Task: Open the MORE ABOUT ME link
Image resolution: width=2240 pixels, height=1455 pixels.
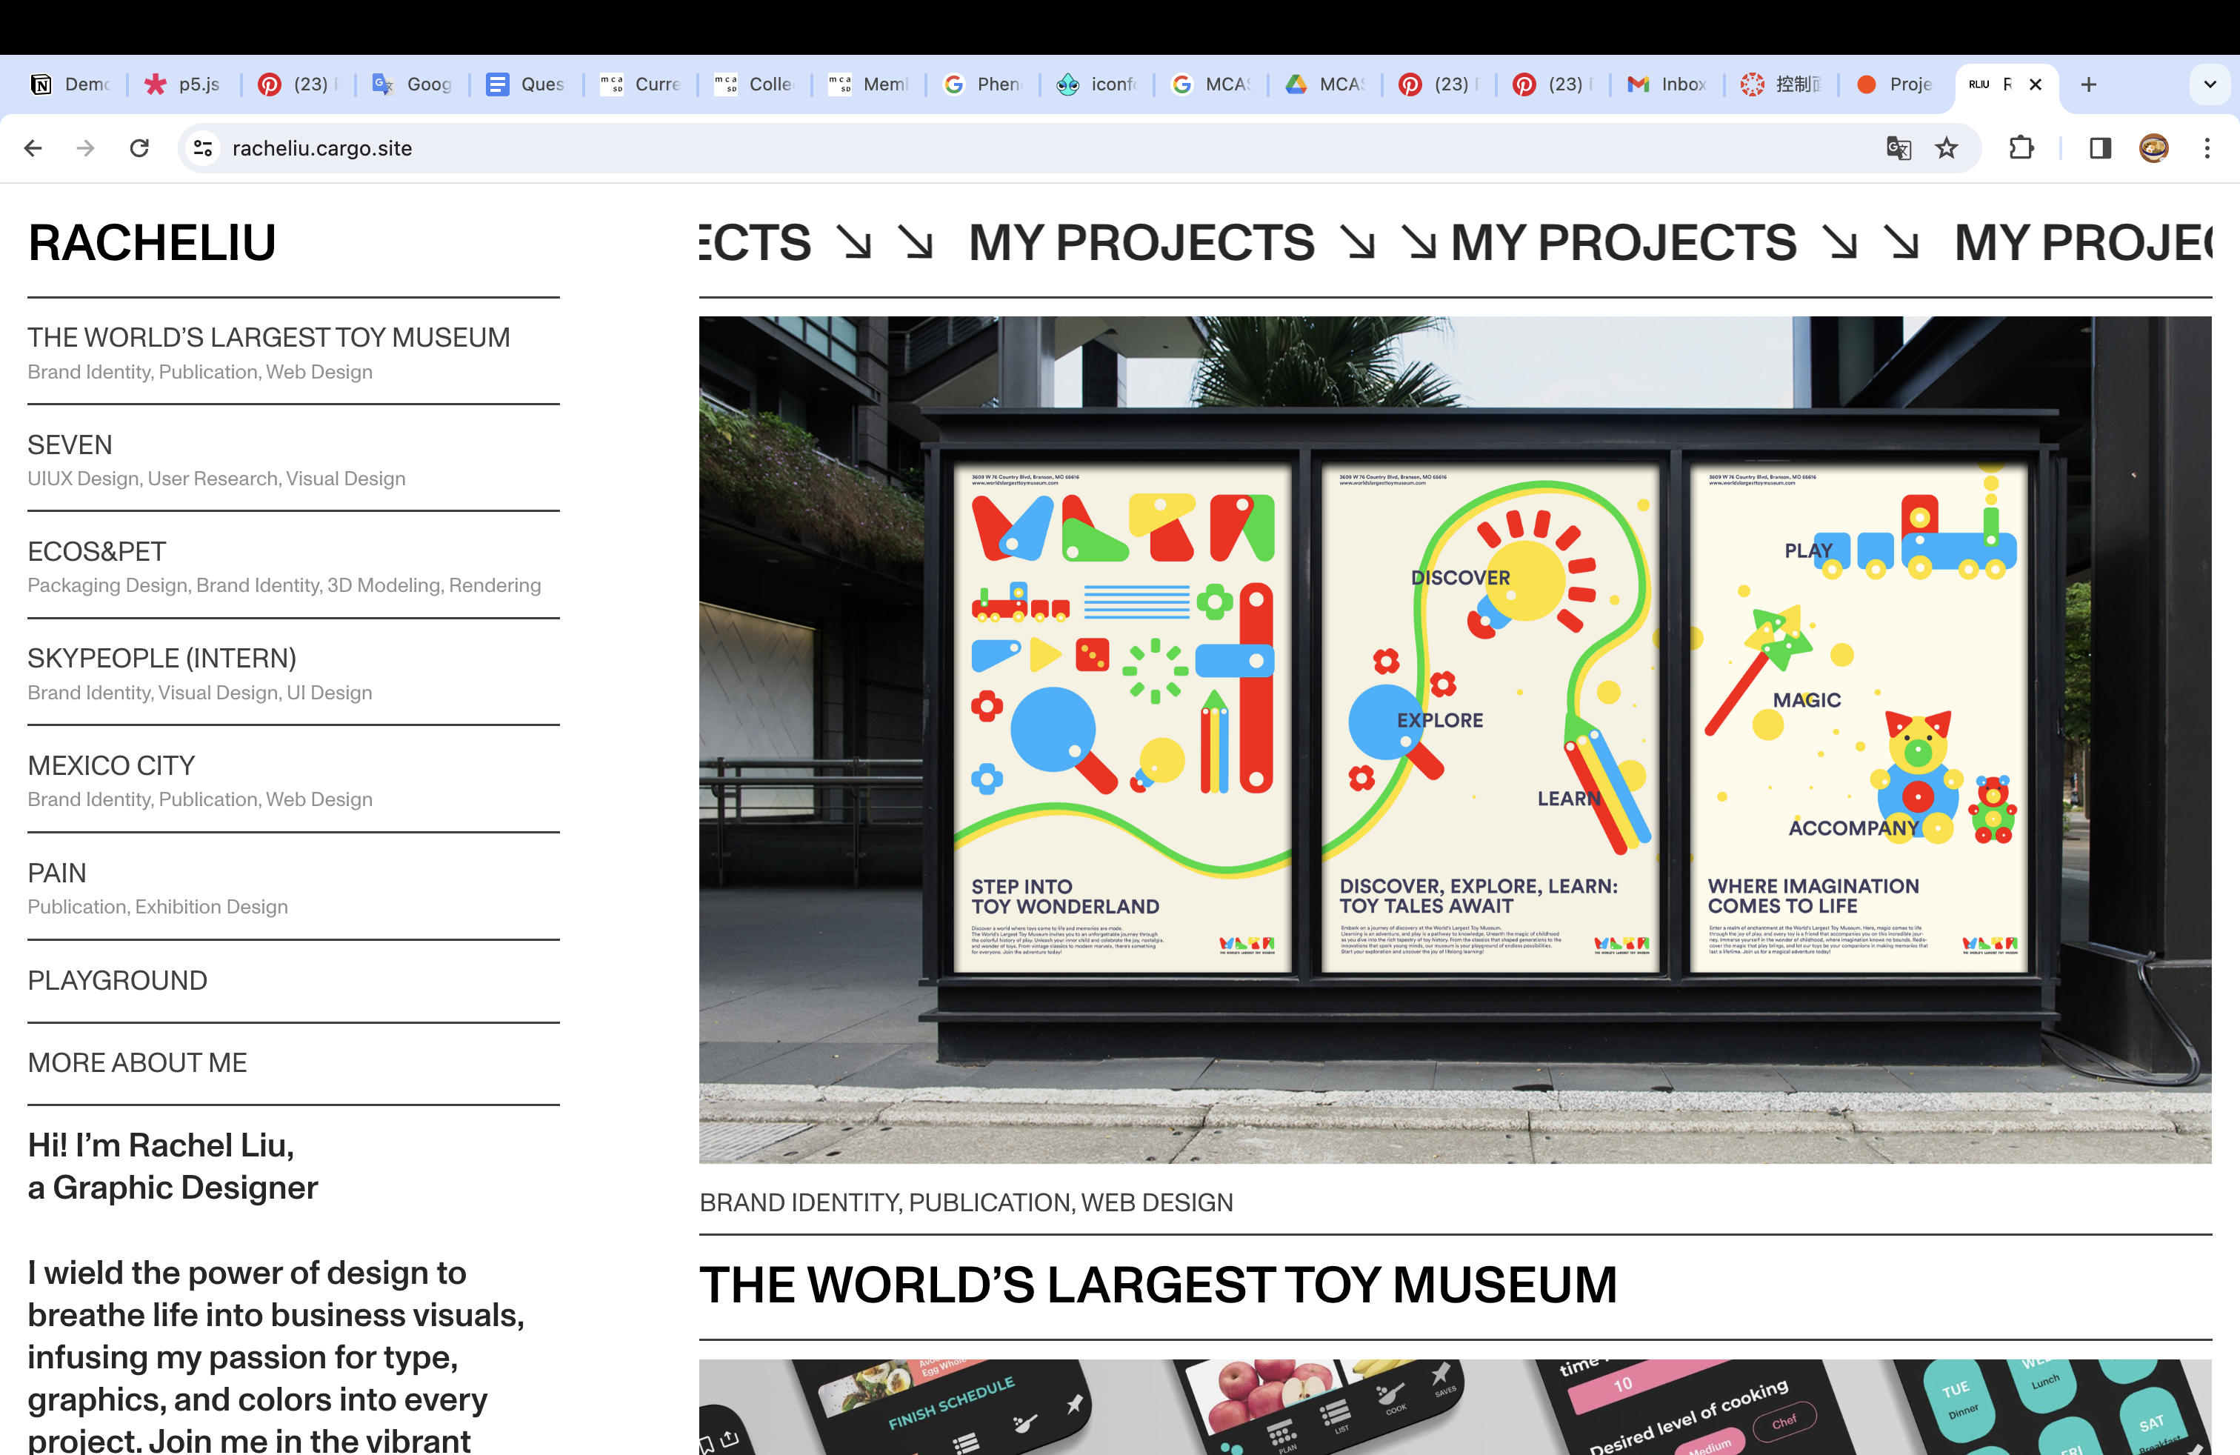Action: tap(138, 1062)
